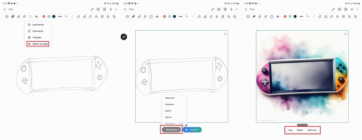
Task: Select the active lasso tool in the right screenshot
Action: point(272,17)
